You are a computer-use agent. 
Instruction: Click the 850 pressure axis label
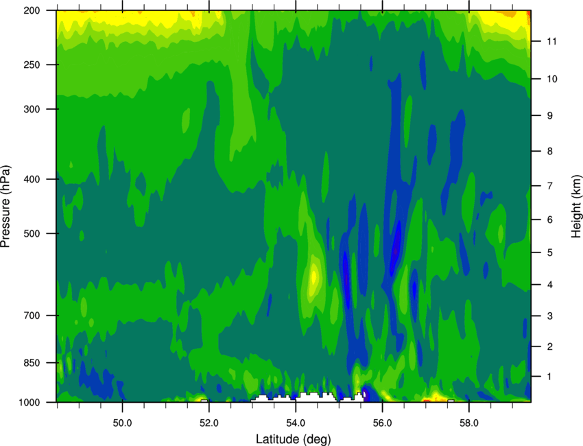coord(32,363)
